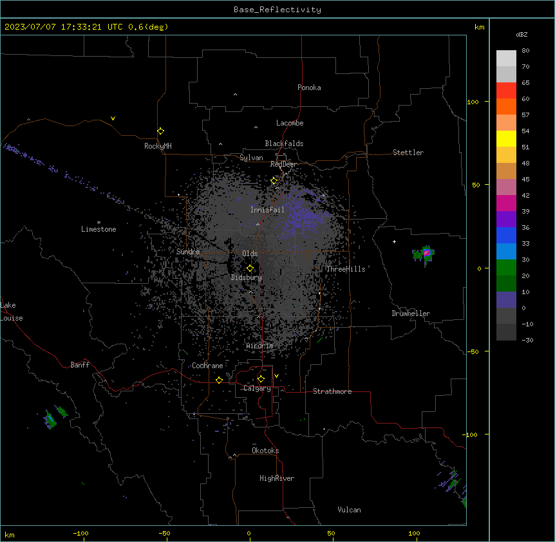Select the red 65 dBZ legend swatch
Image resolution: width=555 pixels, height=542 pixels.
pos(506,91)
